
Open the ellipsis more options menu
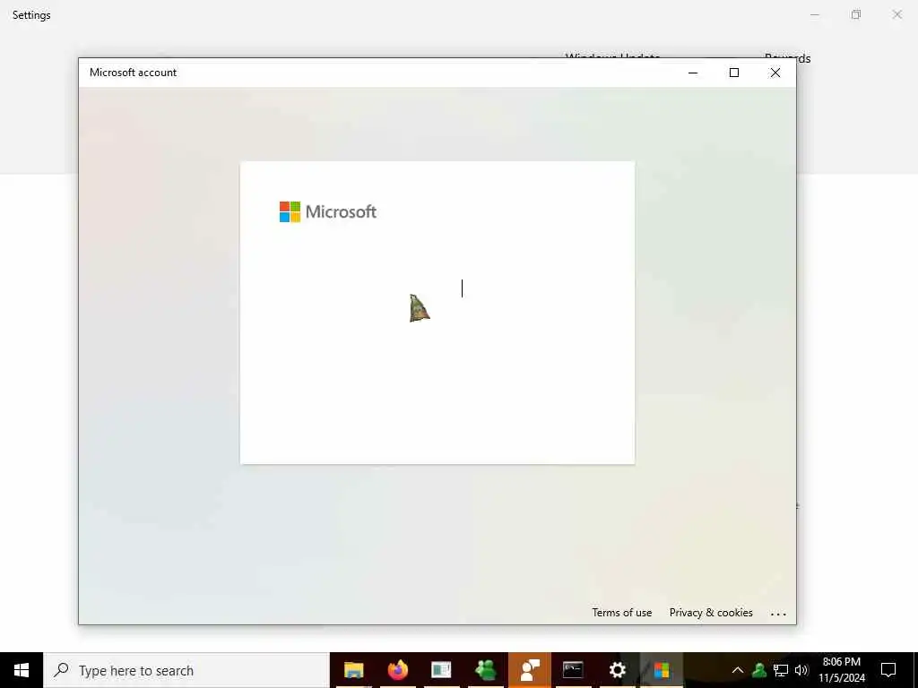click(778, 615)
